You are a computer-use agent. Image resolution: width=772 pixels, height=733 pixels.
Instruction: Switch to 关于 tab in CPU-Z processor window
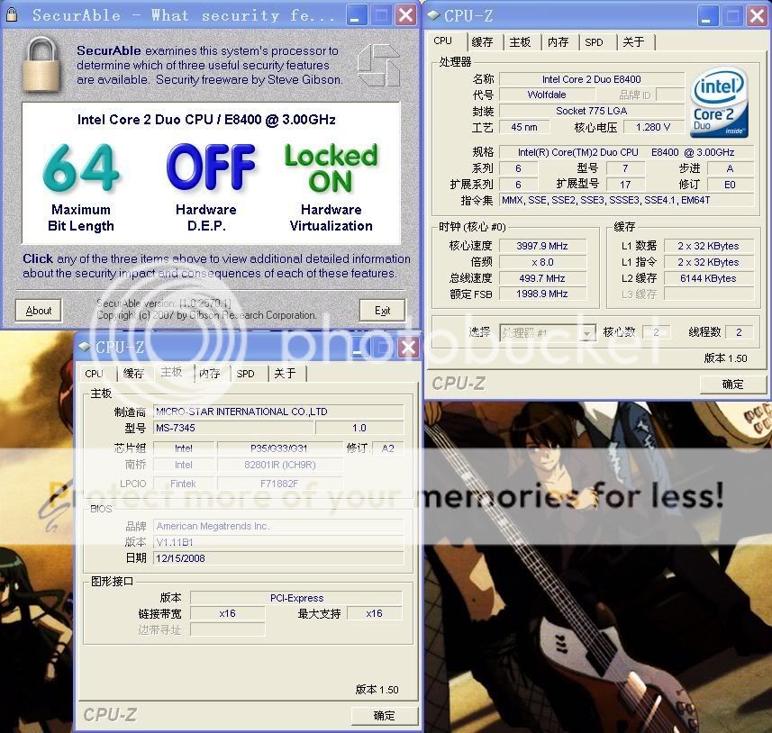pyautogui.click(x=633, y=42)
